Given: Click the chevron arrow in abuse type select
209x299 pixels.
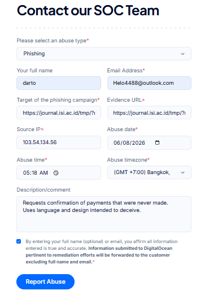Looking at the screenshot, I should (x=182, y=54).
